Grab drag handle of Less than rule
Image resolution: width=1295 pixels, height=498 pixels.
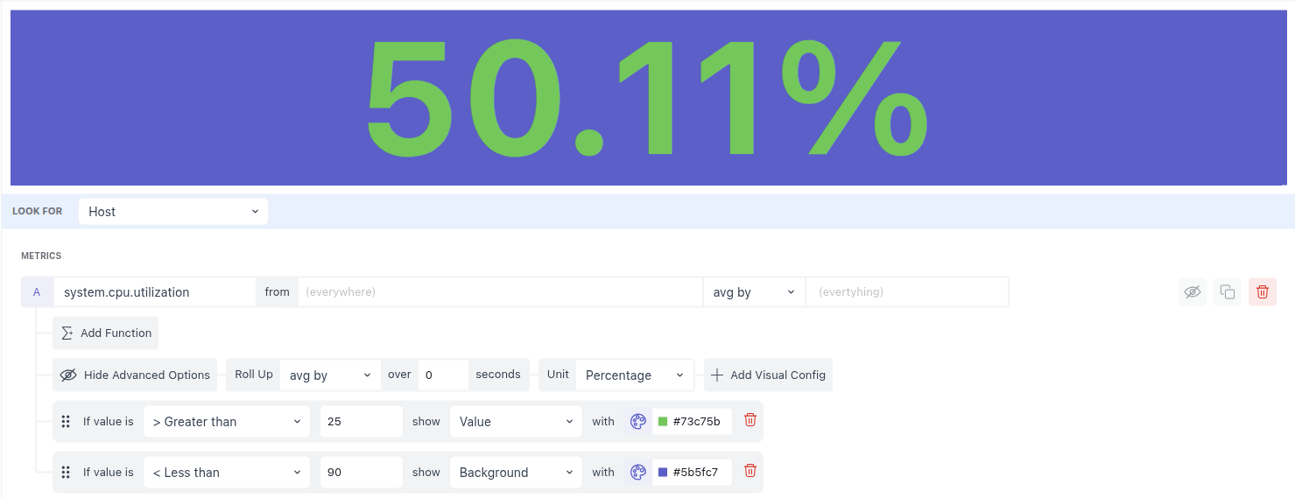coord(66,473)
